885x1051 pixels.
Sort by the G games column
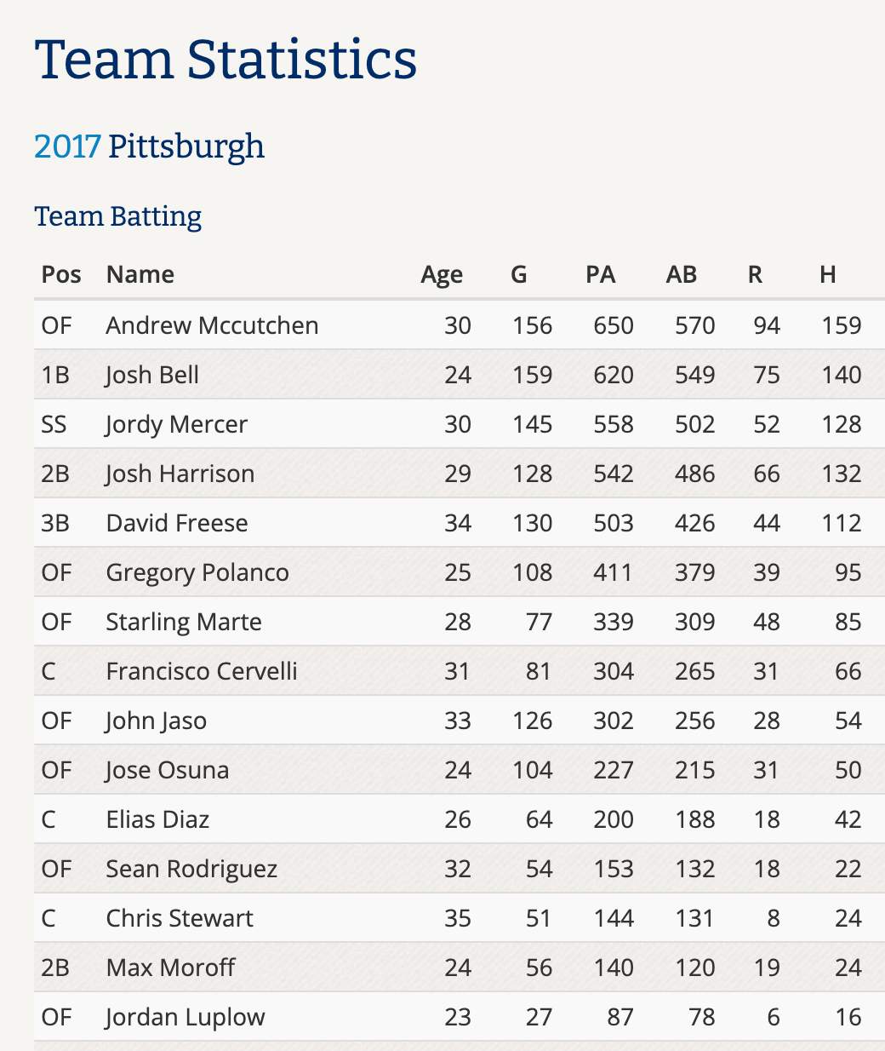(x=519, y=274)
